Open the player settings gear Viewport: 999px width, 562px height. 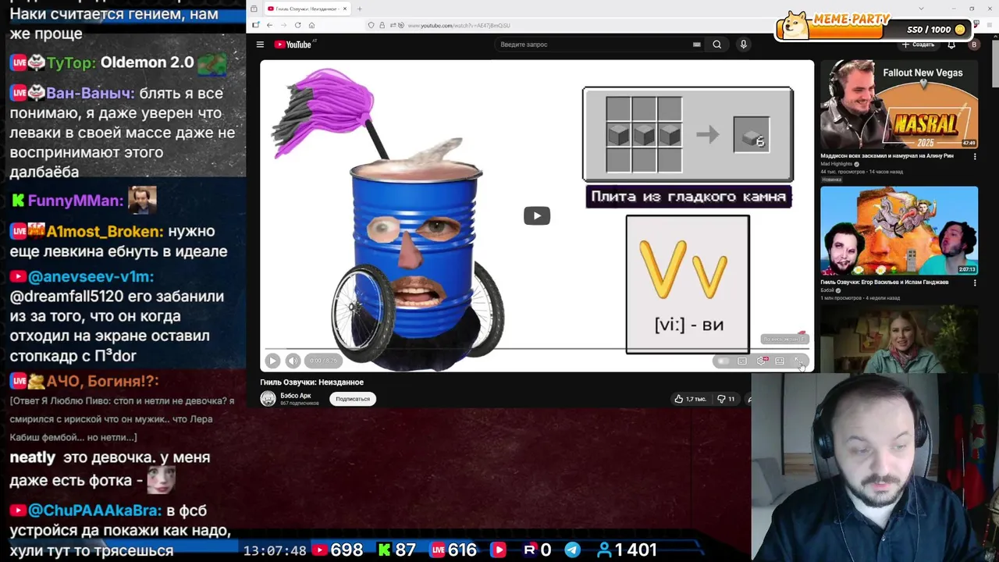[762, 361]
